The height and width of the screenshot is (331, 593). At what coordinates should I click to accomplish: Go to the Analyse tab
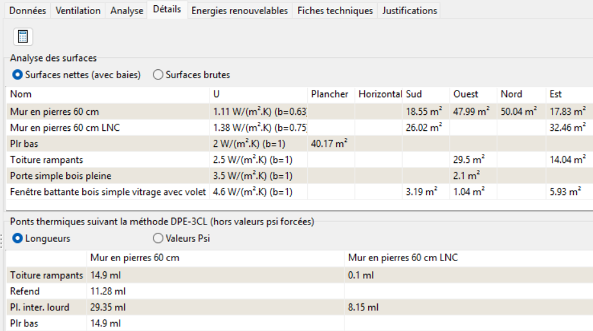(127, 10)
